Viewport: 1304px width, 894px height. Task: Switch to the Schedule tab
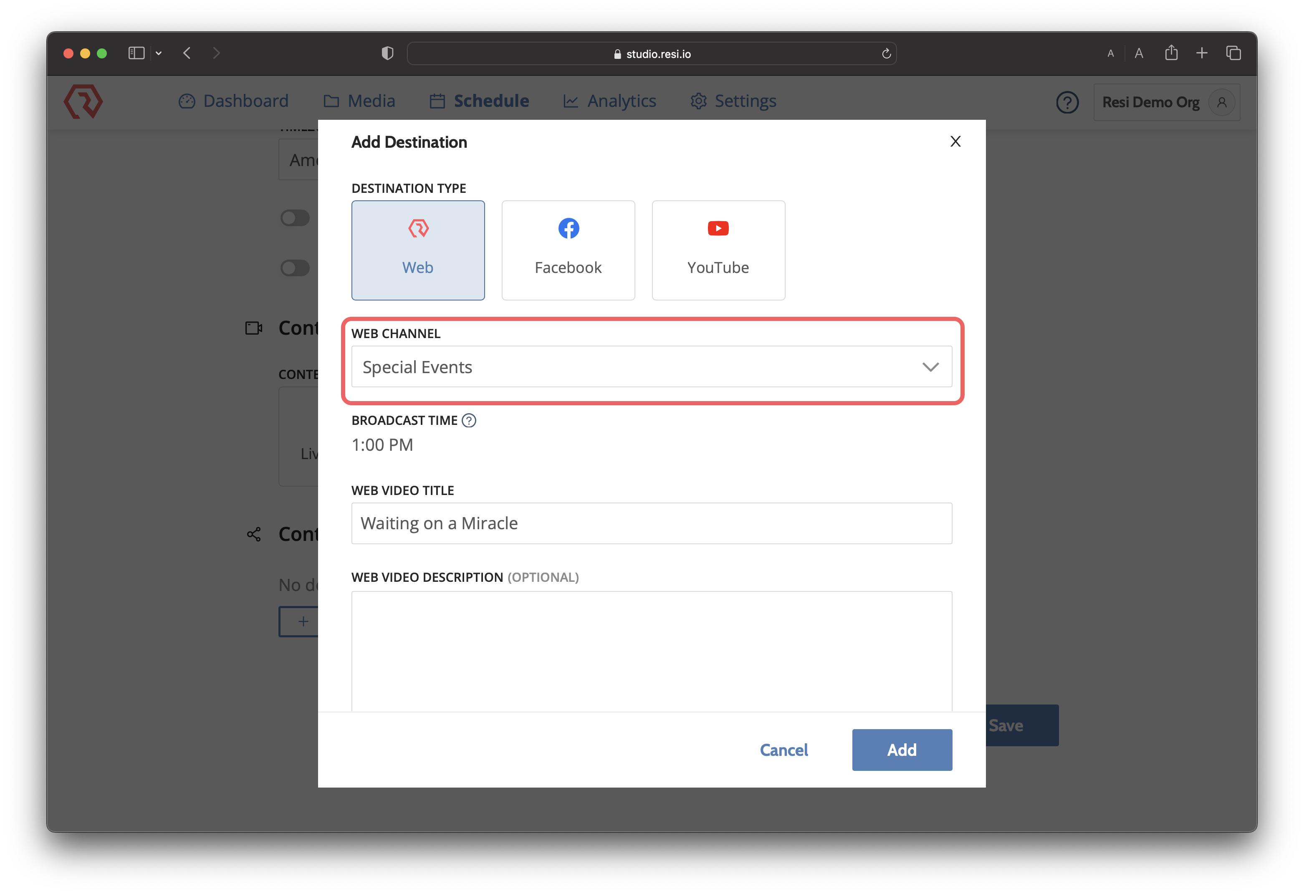tap(479, 101)
